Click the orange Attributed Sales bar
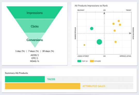The height and width of the screenshot is (95, 139). [43, 86]
